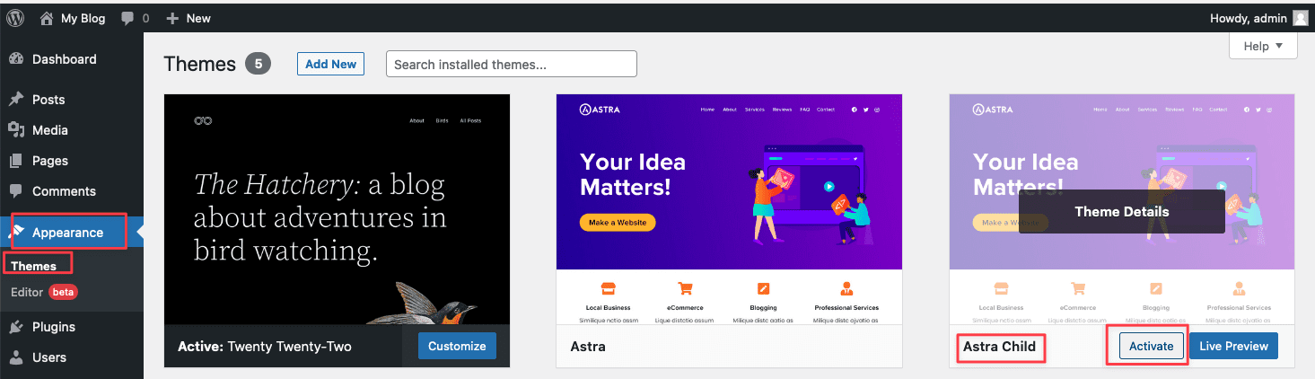Click the Posts pushpin icon
The width and height of the screenshot is (1315, 379).
(x=16, y=100)
